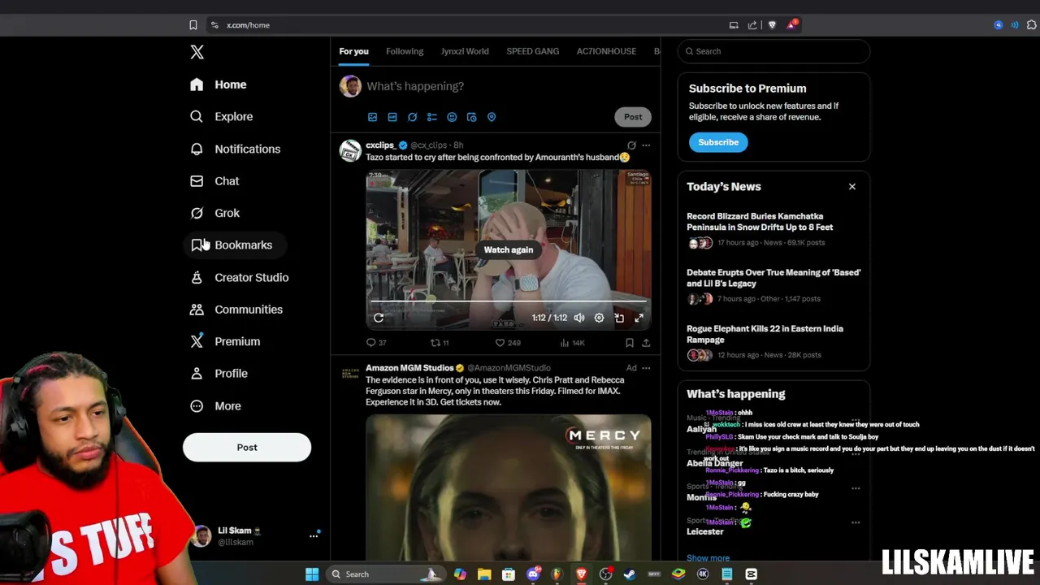The width and height of the screenshot is (1040, 585).
Task: Open the emoji picker in composer
Action: tap(452, 117)
